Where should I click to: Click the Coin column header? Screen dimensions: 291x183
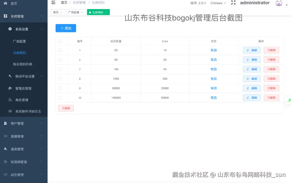click(x=165, y=41)
